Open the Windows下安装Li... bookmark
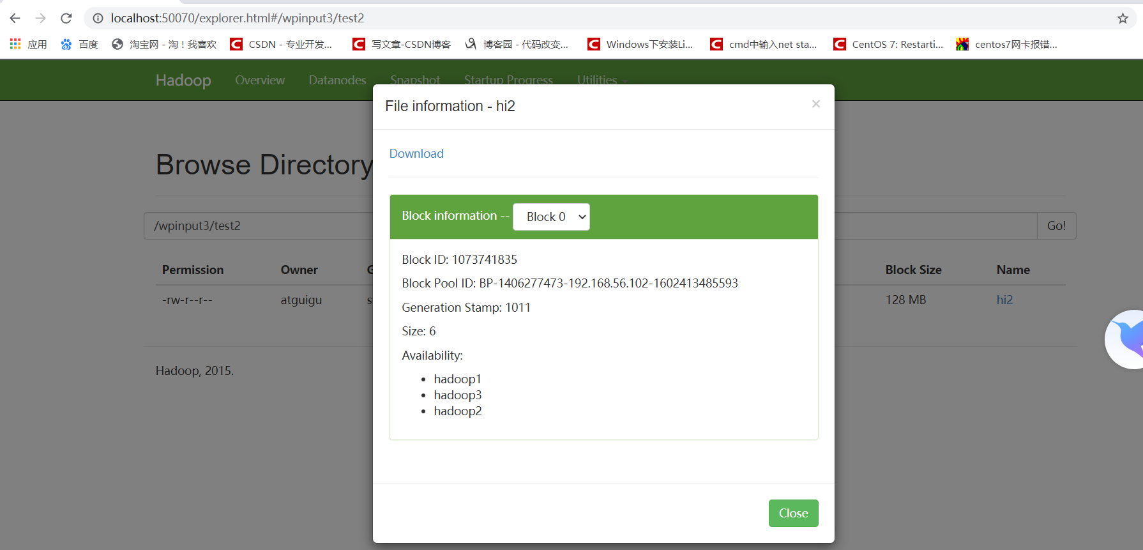1143x550 pixels. [640, 44]
